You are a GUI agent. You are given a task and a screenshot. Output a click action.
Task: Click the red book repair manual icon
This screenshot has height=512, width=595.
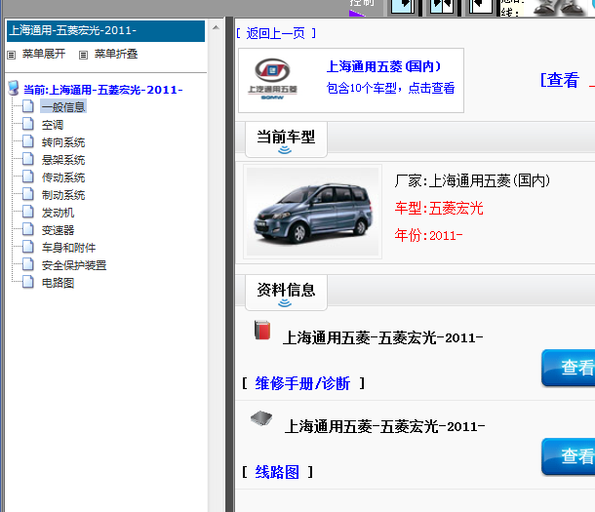(x=262, y=330)
